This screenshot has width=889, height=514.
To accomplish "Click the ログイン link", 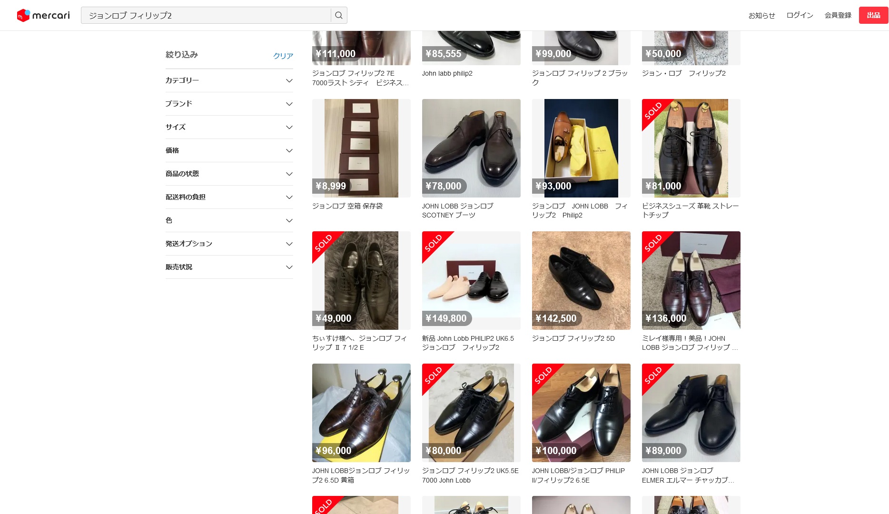I will (x=800, y=15).
